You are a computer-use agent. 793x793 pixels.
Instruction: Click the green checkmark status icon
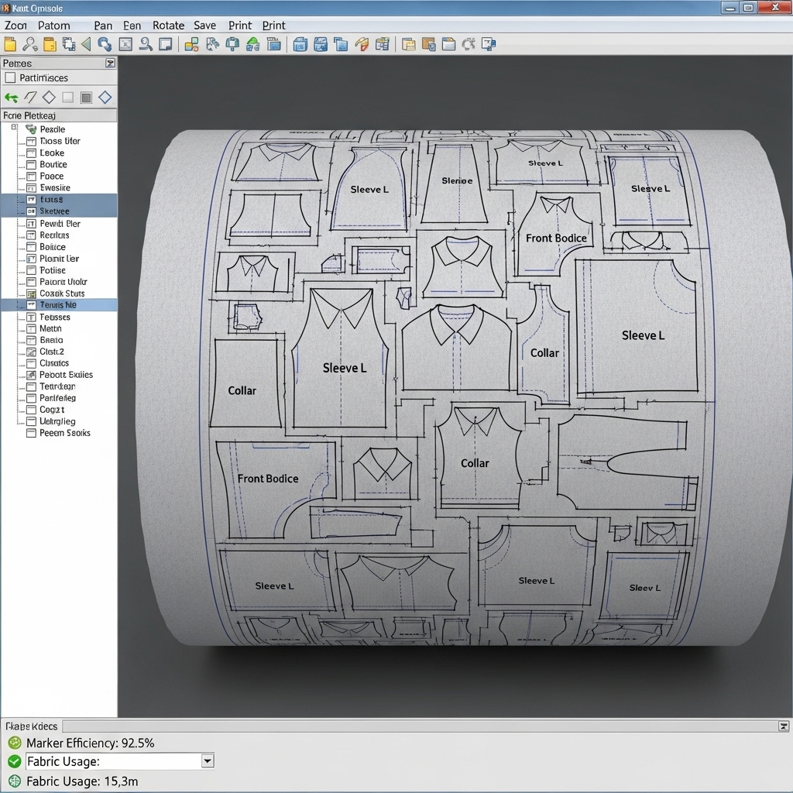(x=14, y=761)
